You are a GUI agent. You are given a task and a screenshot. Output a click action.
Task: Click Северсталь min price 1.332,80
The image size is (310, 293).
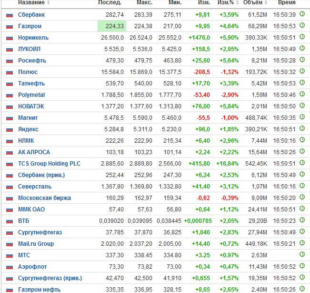point(170,187)
